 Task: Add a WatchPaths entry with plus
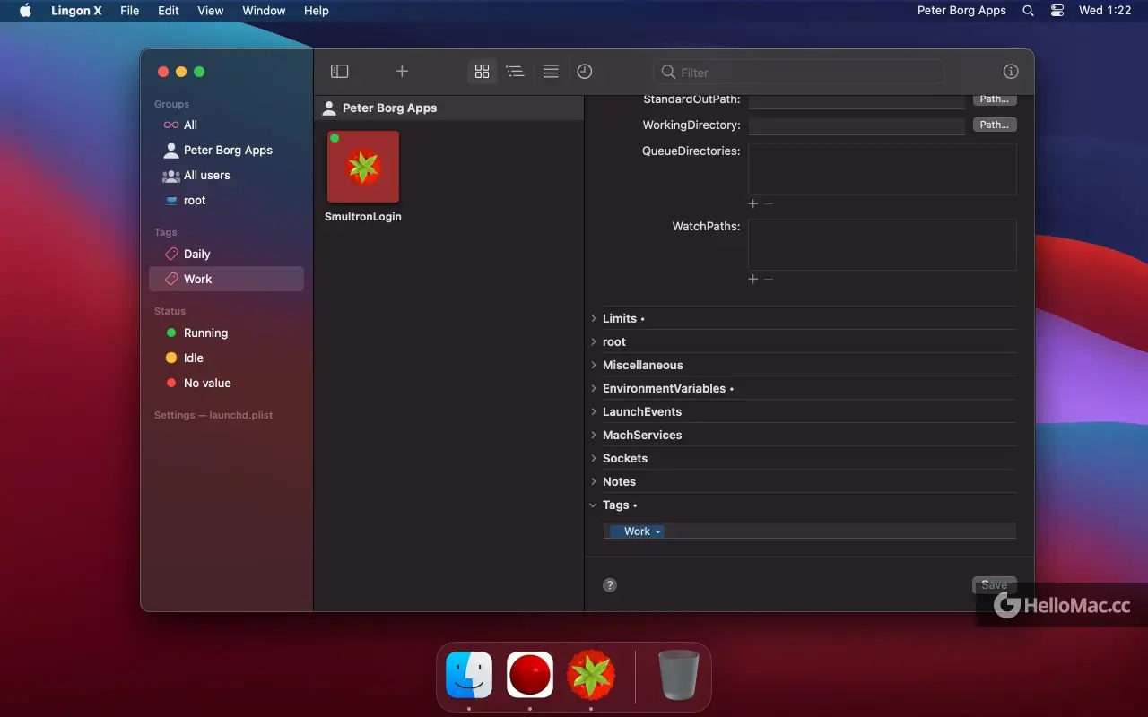(x=752, y=279)
